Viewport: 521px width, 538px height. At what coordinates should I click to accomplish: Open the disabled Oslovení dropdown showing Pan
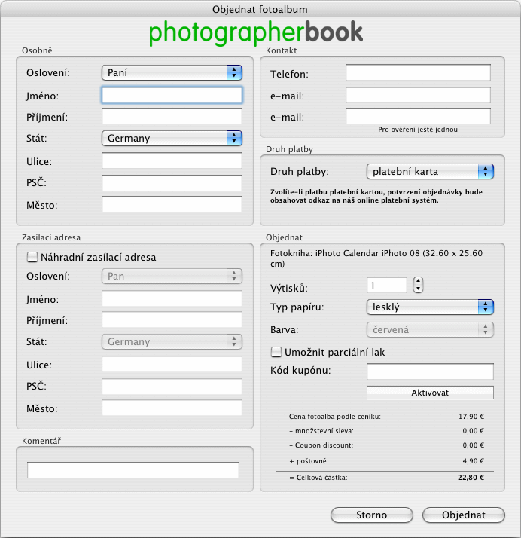172,277
